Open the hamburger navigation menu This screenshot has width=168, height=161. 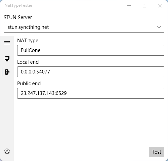point(7,43)
